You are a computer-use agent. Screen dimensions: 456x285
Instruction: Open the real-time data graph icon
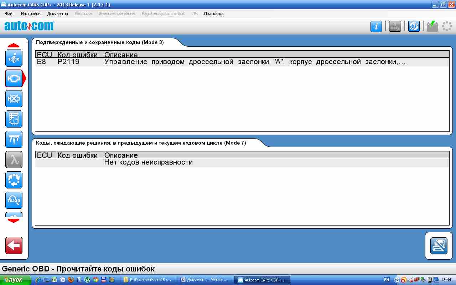click(x=14, y=119)
